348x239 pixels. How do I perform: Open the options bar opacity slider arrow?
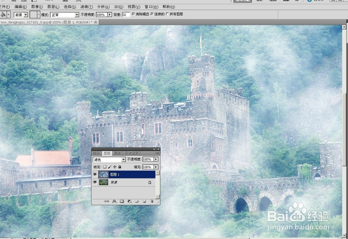pyautogui.click(x=110, y=15)
